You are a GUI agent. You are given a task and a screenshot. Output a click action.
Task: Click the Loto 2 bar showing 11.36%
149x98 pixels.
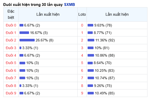[91, 40]
